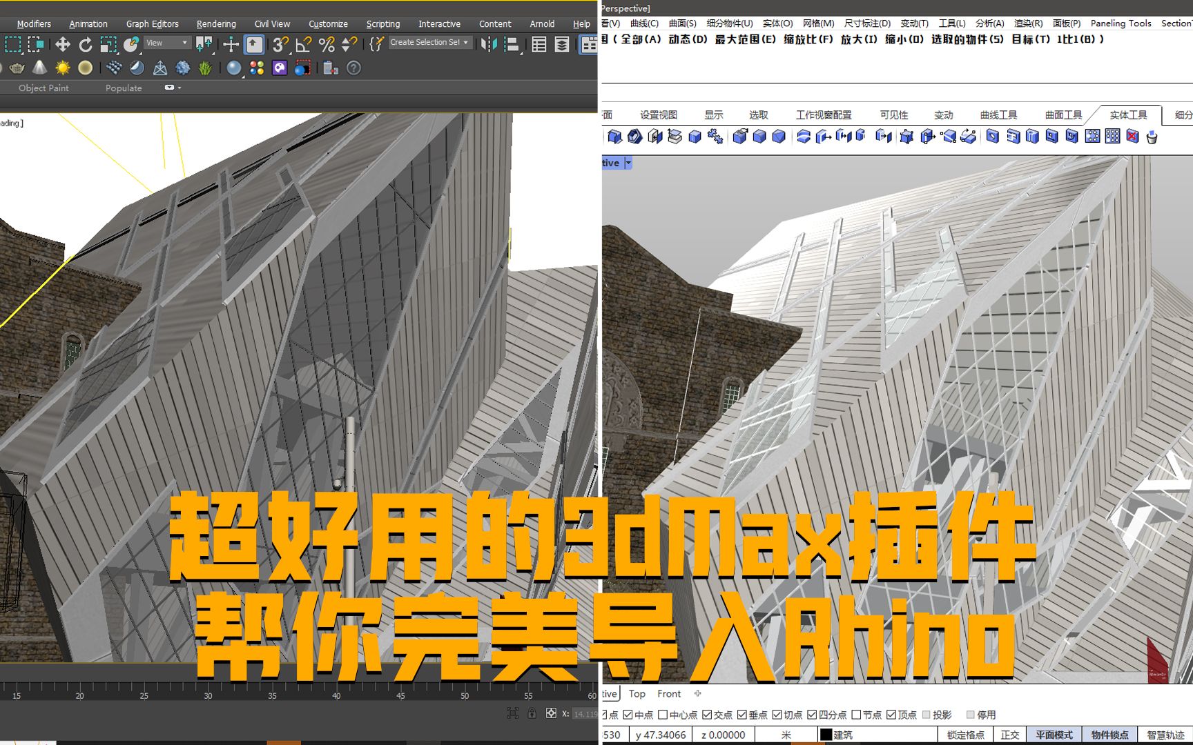Screen dimensions: 1193x745
Task: Select the Rectangular Selection Region tool in 3ds Max
Action: pyautogui.click(x=13, y=45)
